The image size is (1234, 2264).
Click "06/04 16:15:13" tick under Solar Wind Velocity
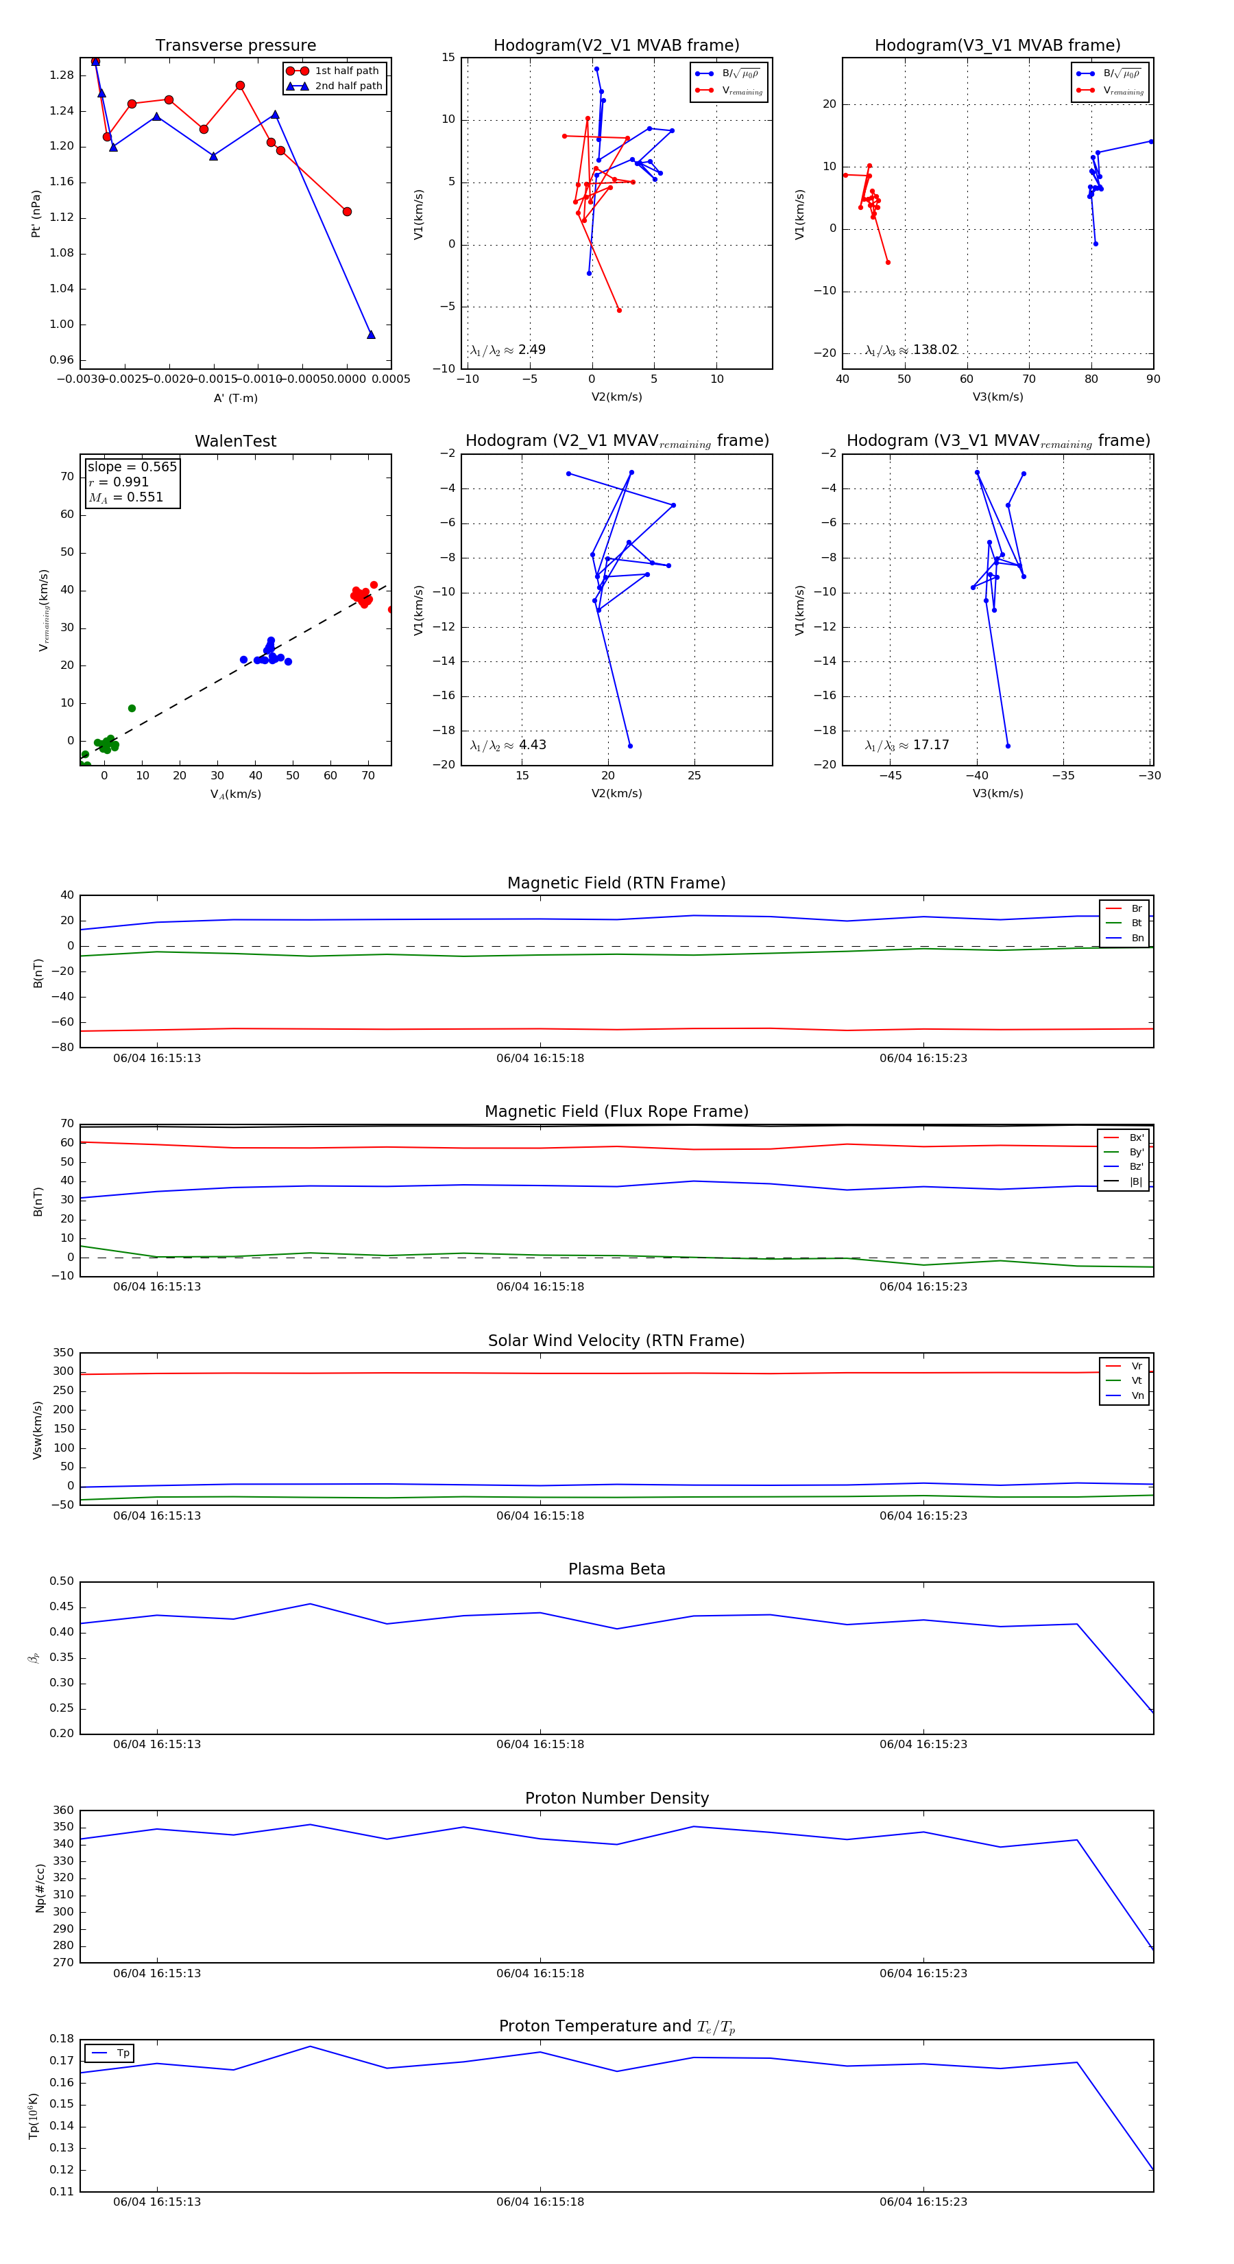[x=157, y=1516]
